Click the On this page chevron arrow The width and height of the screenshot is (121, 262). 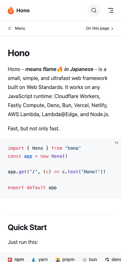[x=112, y=29]
